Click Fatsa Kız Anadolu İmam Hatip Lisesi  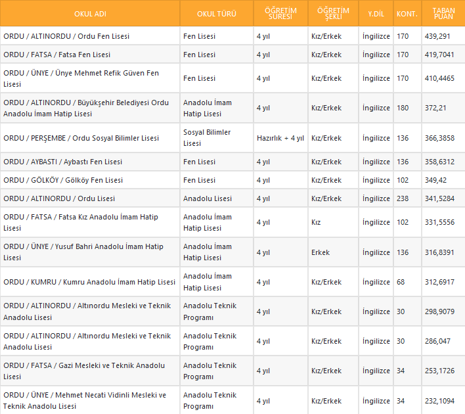click(x=80, y=222)
